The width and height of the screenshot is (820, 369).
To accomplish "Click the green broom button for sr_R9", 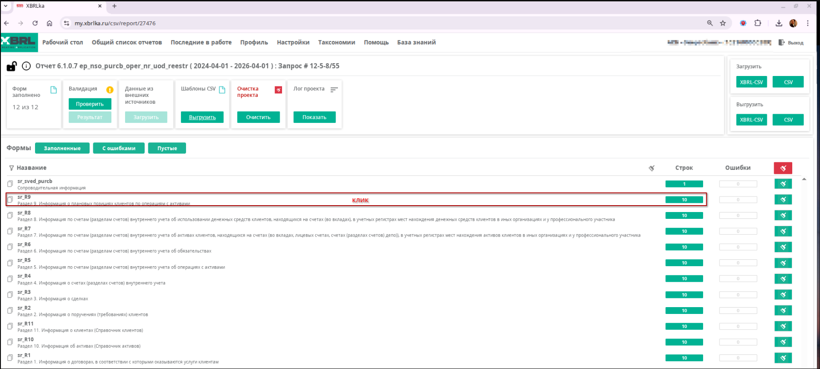I will click(x=783, y=200).
